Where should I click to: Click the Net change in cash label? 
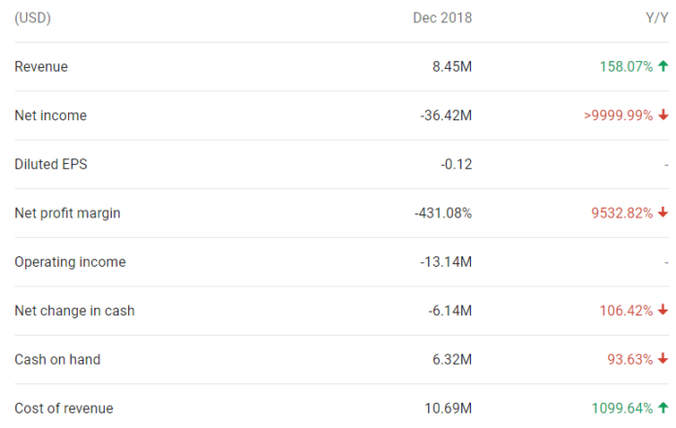click(75, 311)
